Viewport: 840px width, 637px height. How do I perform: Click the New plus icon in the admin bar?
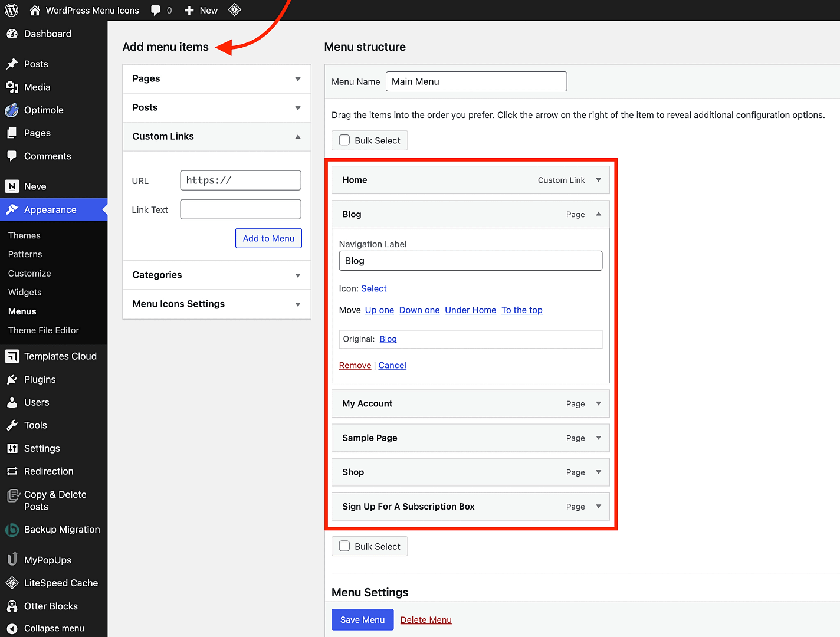(x=189, y=11)
